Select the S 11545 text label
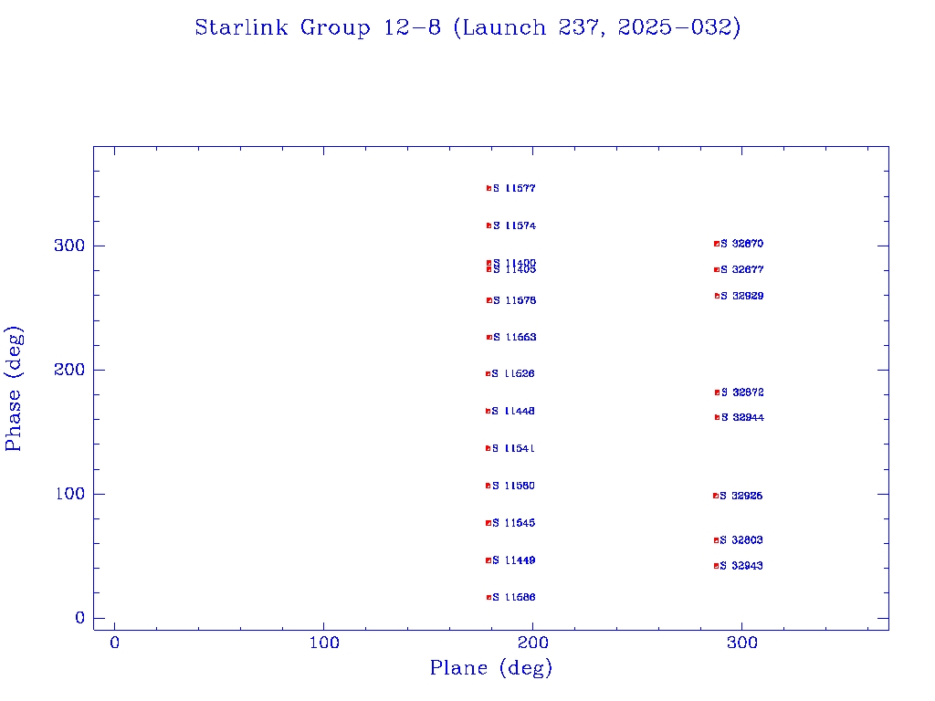The width and height of the screenshot is (935, 701). (x=514, y=523)
